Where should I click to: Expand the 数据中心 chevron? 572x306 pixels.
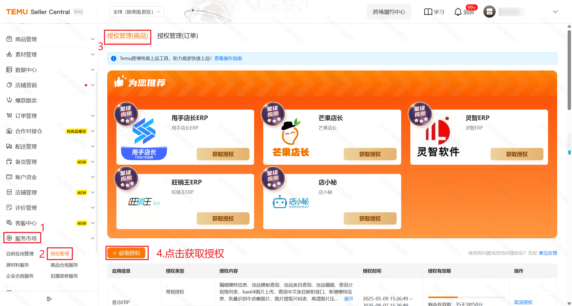93,70
